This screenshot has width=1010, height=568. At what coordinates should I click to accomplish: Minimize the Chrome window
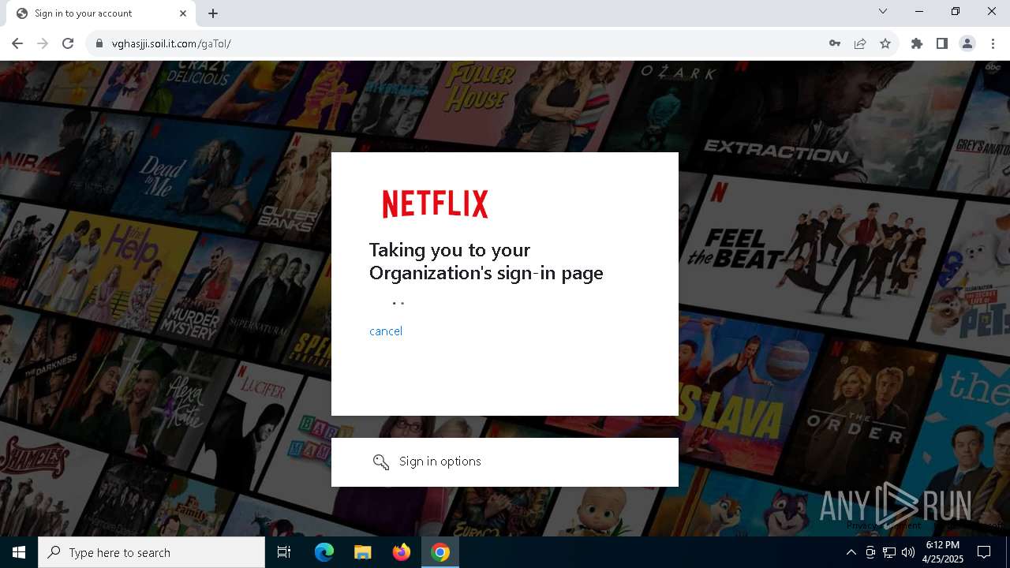tap(919, 11)
